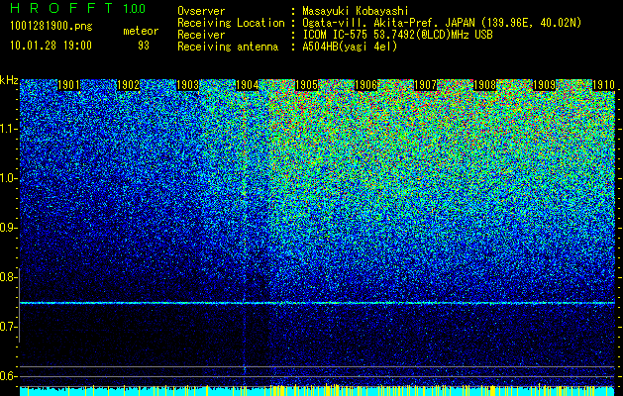Click the 0.9 frequency axis label
The height and width of the screenshot is (396, 623).
(x=8, y=228)
